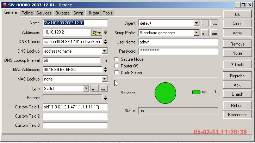Click the Apply button
The image size is (255, 143).
237,33
